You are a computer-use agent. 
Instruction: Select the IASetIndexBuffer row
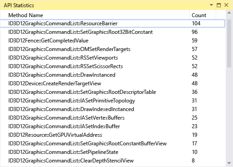(x=113, y=126)
